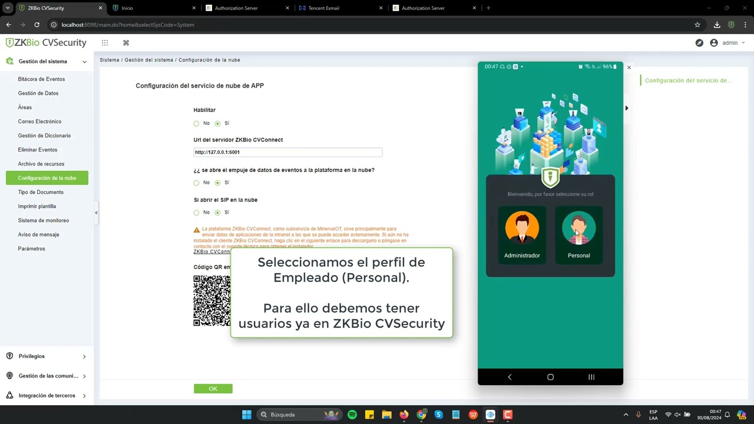
Task: Open a new browser tab
Action: point(488,8)
